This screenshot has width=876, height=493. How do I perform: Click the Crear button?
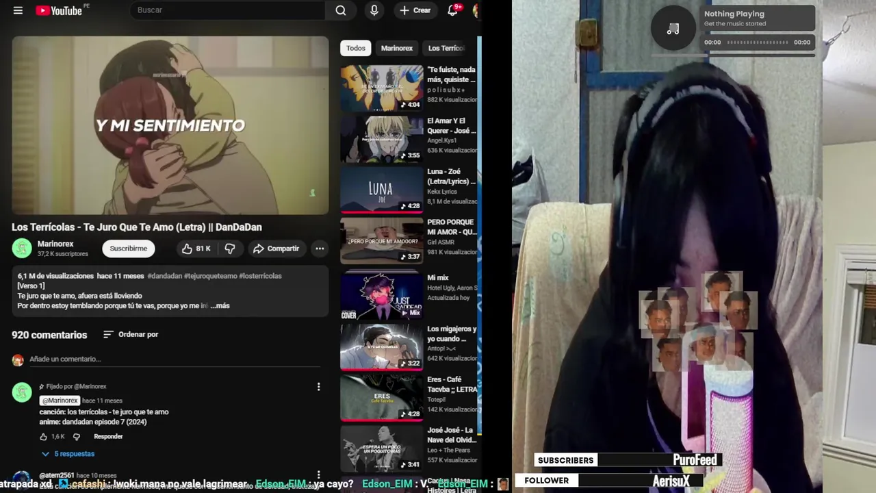pyautogui.click(x=415, y=10)
